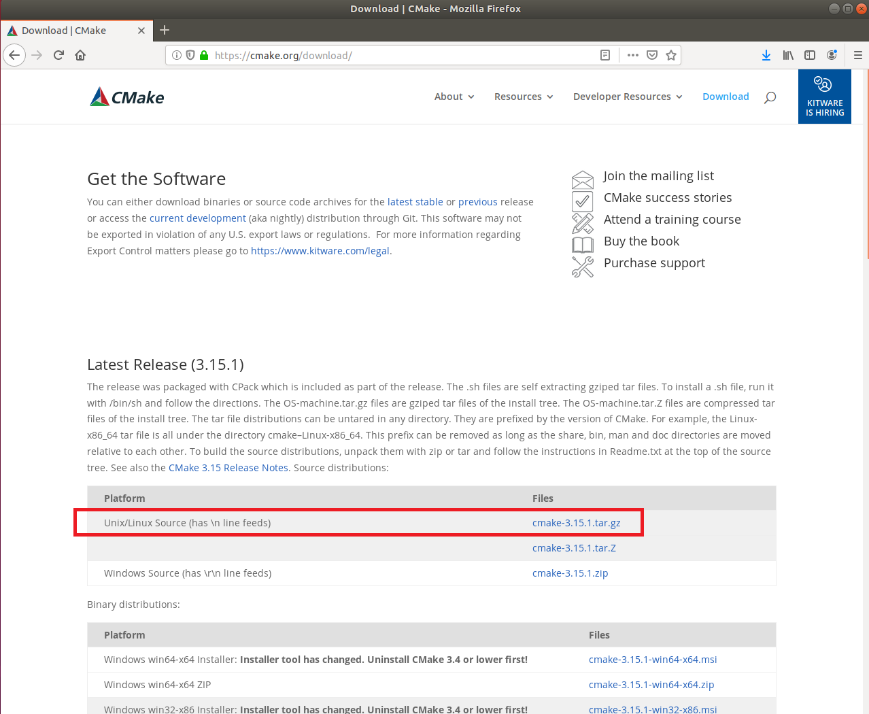Image resolution: width=869 pixels, height=714 pixels.
Task: Download cmake-3.15.1.tar.gz
Action: [577, 523]
